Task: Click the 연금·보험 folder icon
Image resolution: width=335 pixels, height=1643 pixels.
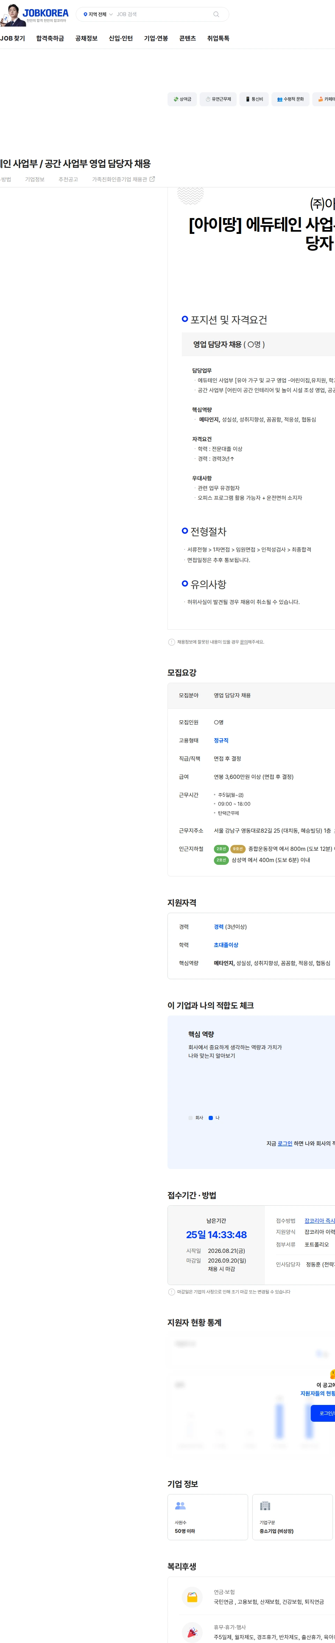Action: [192, 1597]
